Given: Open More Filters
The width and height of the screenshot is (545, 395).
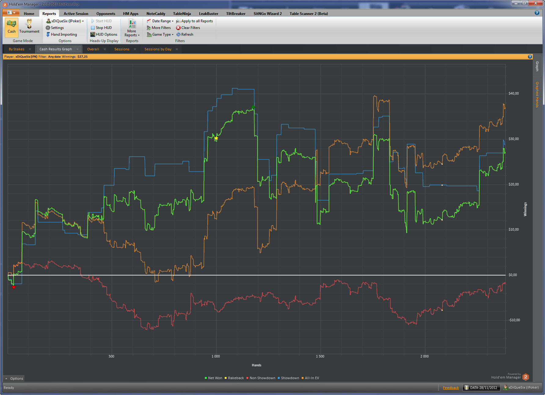Looking at the screenshot, I should coord(159,28).
